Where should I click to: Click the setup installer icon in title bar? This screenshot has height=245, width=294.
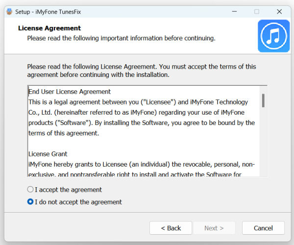9,12
